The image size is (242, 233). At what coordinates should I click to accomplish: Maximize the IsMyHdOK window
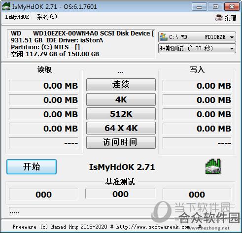point(215,7)
